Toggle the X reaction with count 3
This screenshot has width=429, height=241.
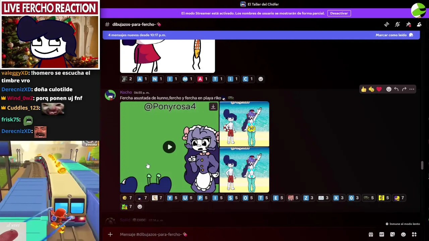click(x=339, y=198)
